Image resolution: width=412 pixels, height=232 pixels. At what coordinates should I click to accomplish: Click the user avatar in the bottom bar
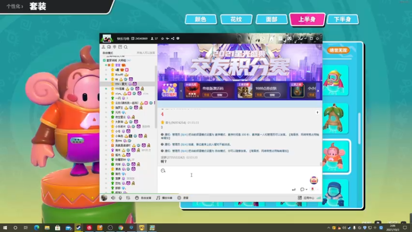coord(104,198)
